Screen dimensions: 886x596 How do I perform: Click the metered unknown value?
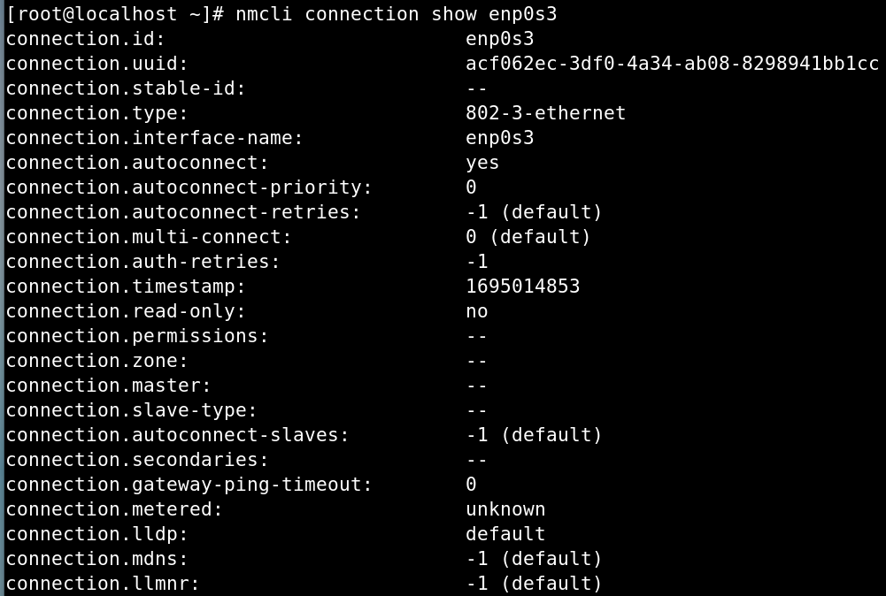click(x=505, y=509)
